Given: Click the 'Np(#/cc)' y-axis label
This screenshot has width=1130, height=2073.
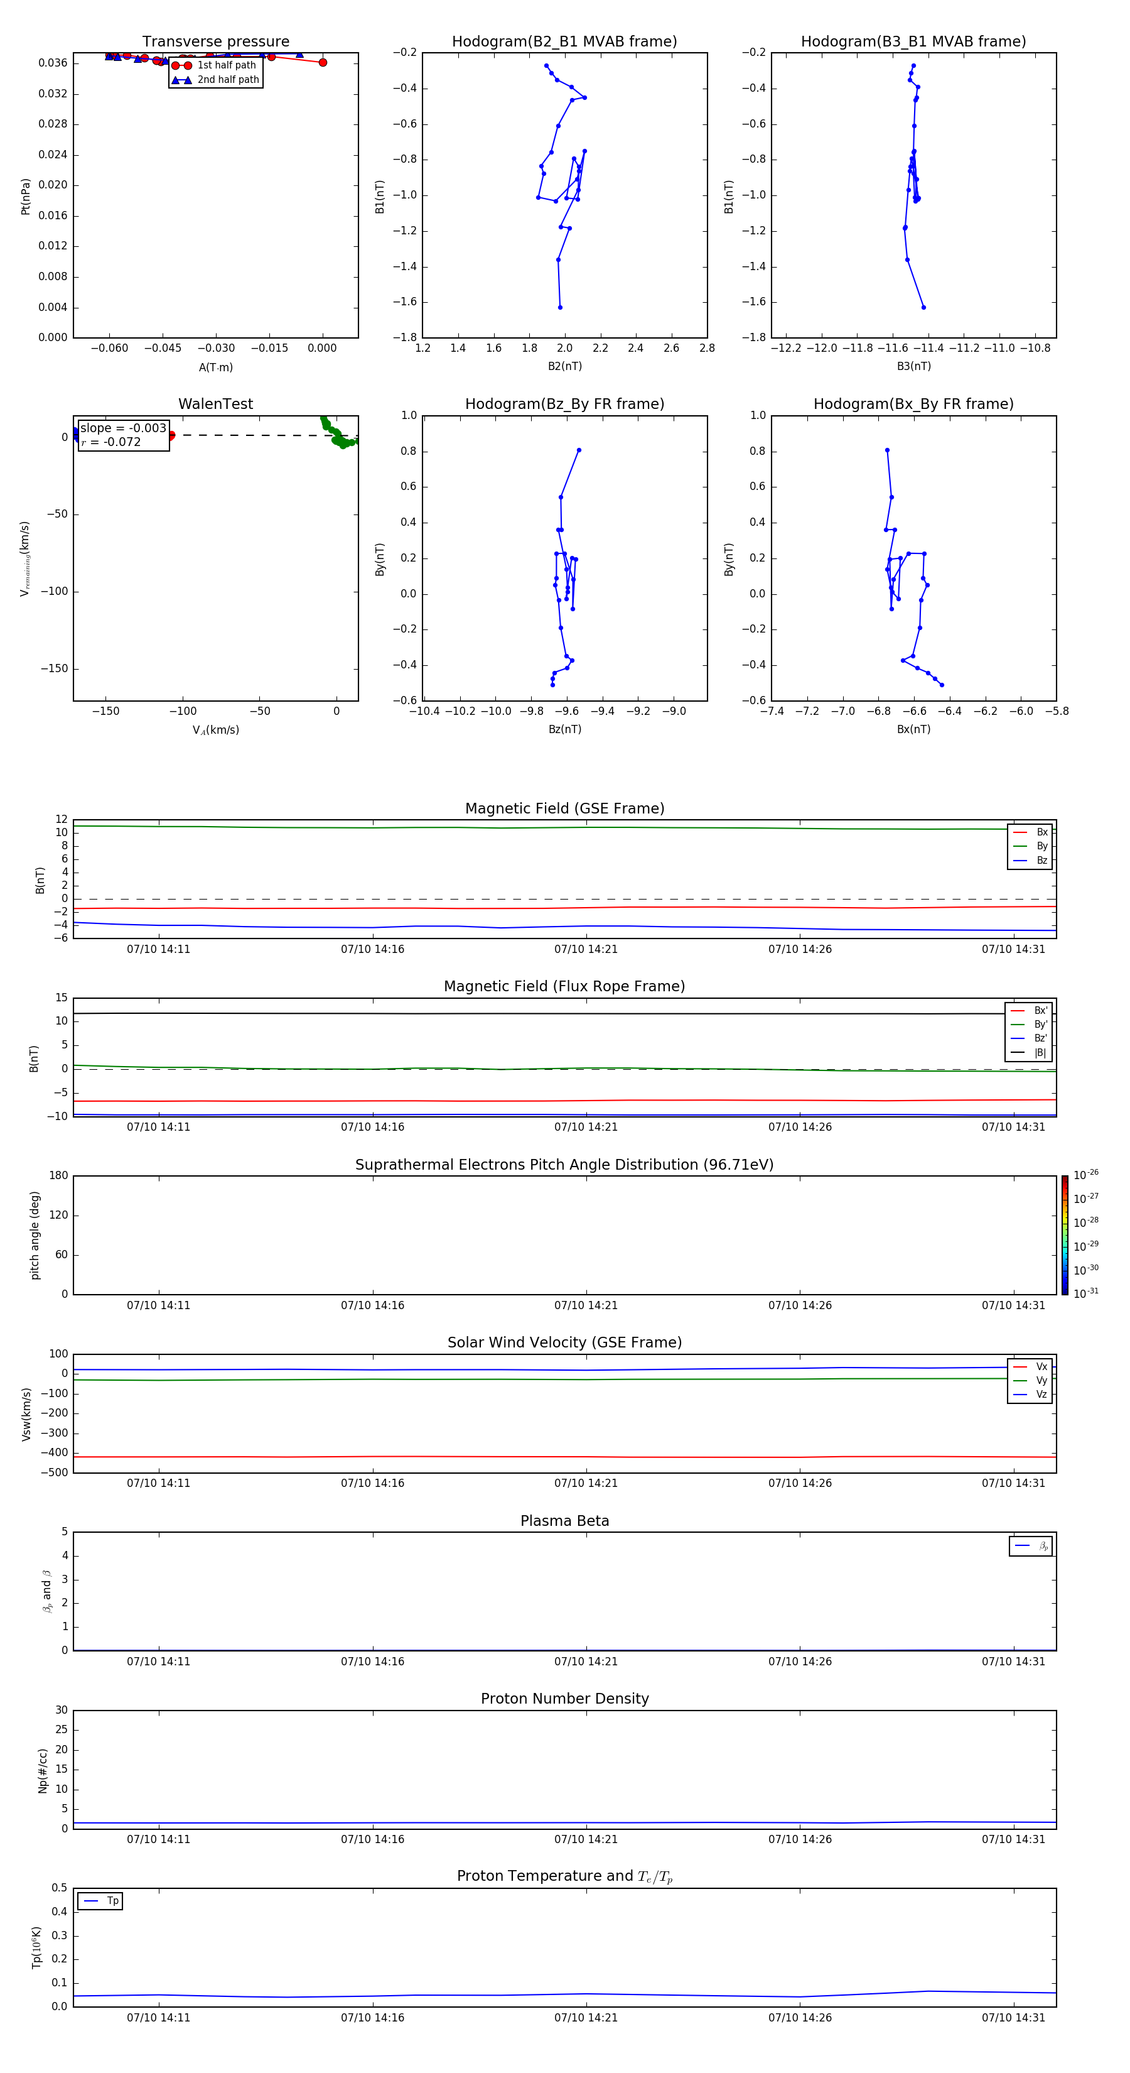Looking at the screenshot, I should pos(43,1770).
